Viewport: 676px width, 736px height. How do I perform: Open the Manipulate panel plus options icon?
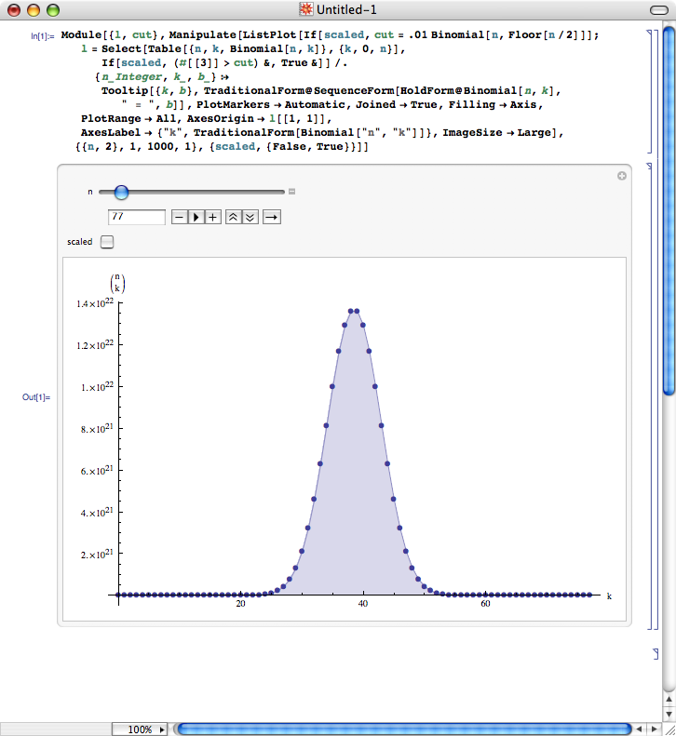click(622, 176)
